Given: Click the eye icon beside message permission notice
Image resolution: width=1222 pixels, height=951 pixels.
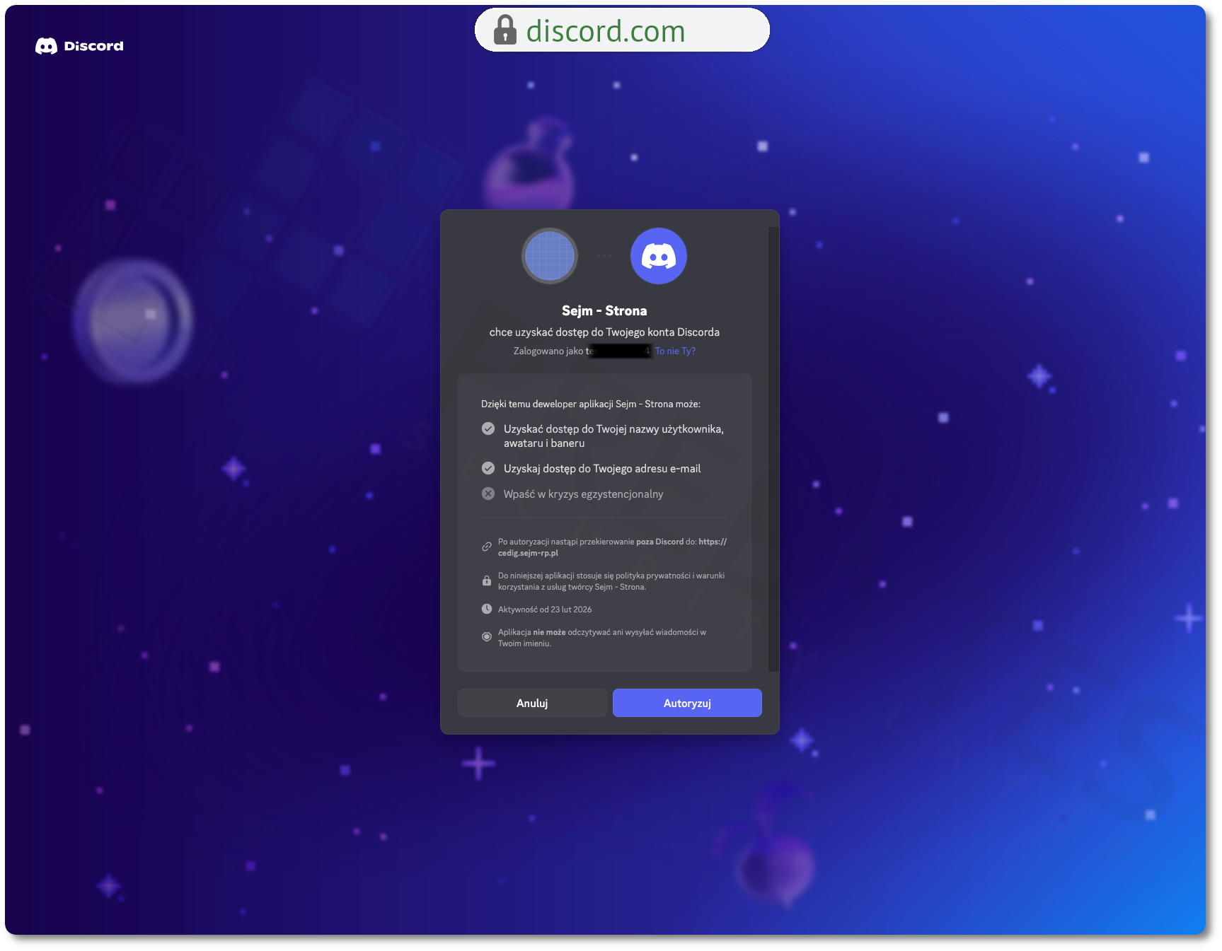Looking at the screenshot, I should [x=486, y=636].
